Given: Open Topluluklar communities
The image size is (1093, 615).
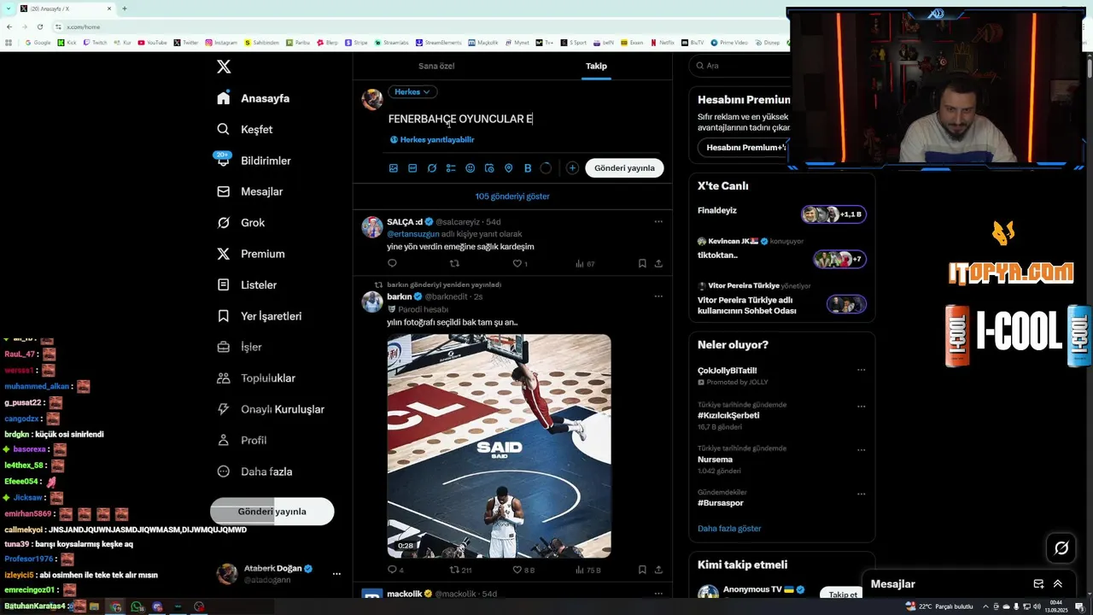Looking at the screenshot, I should coord(255,378).
